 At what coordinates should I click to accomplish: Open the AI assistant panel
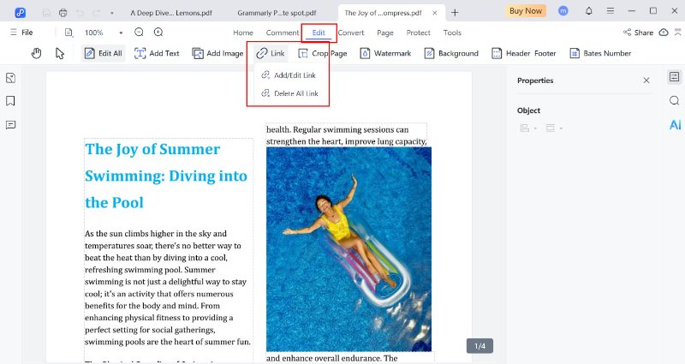point(675,125)
